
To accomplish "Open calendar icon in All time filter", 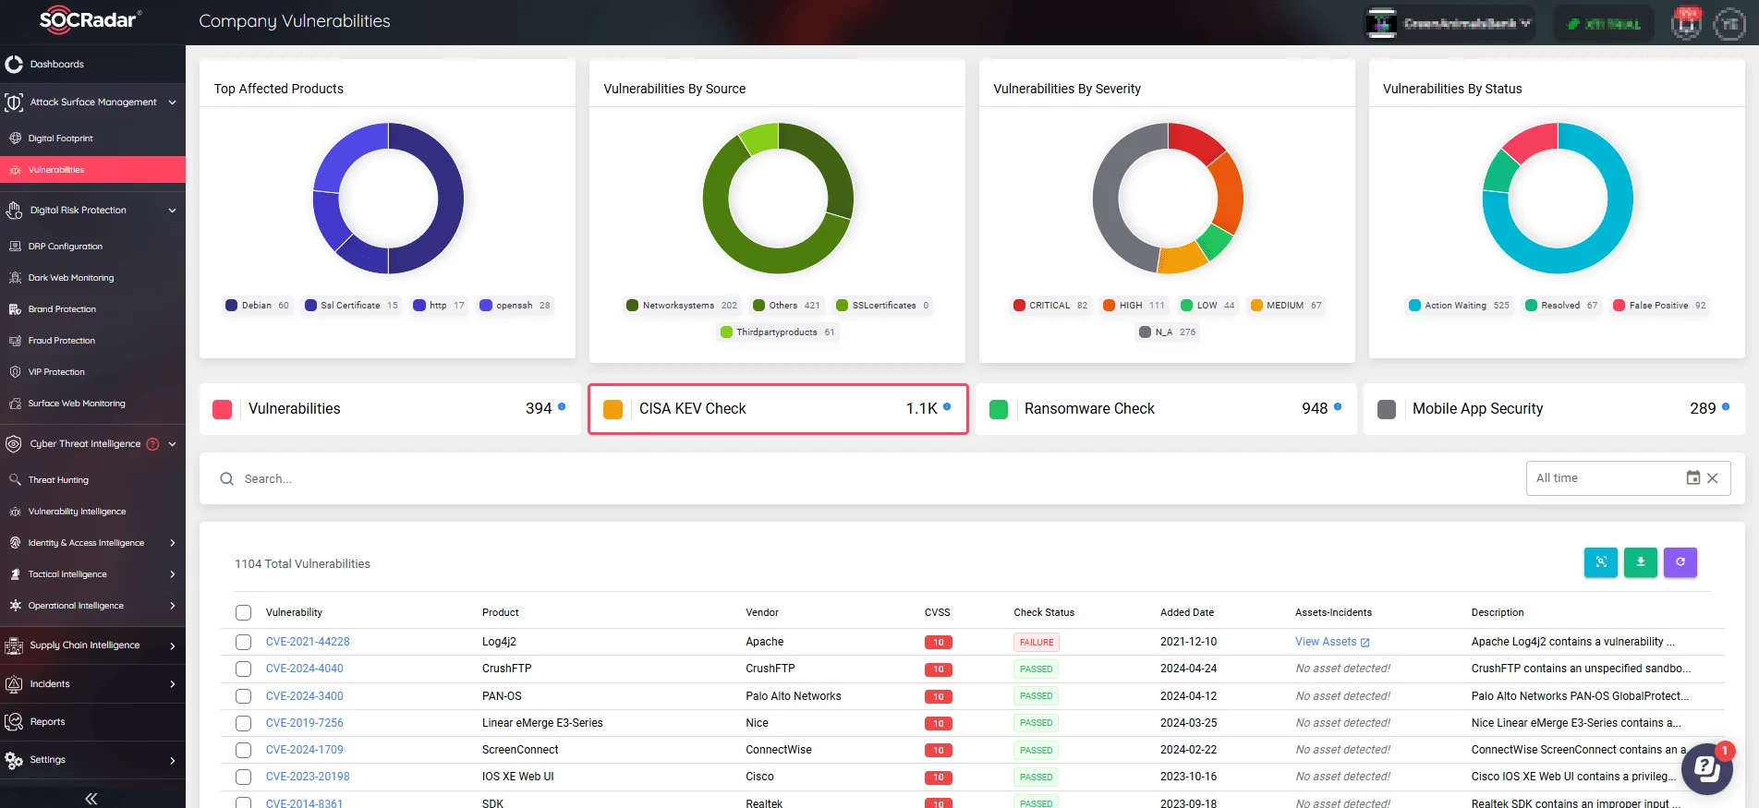I will (x=1693, y=478).
